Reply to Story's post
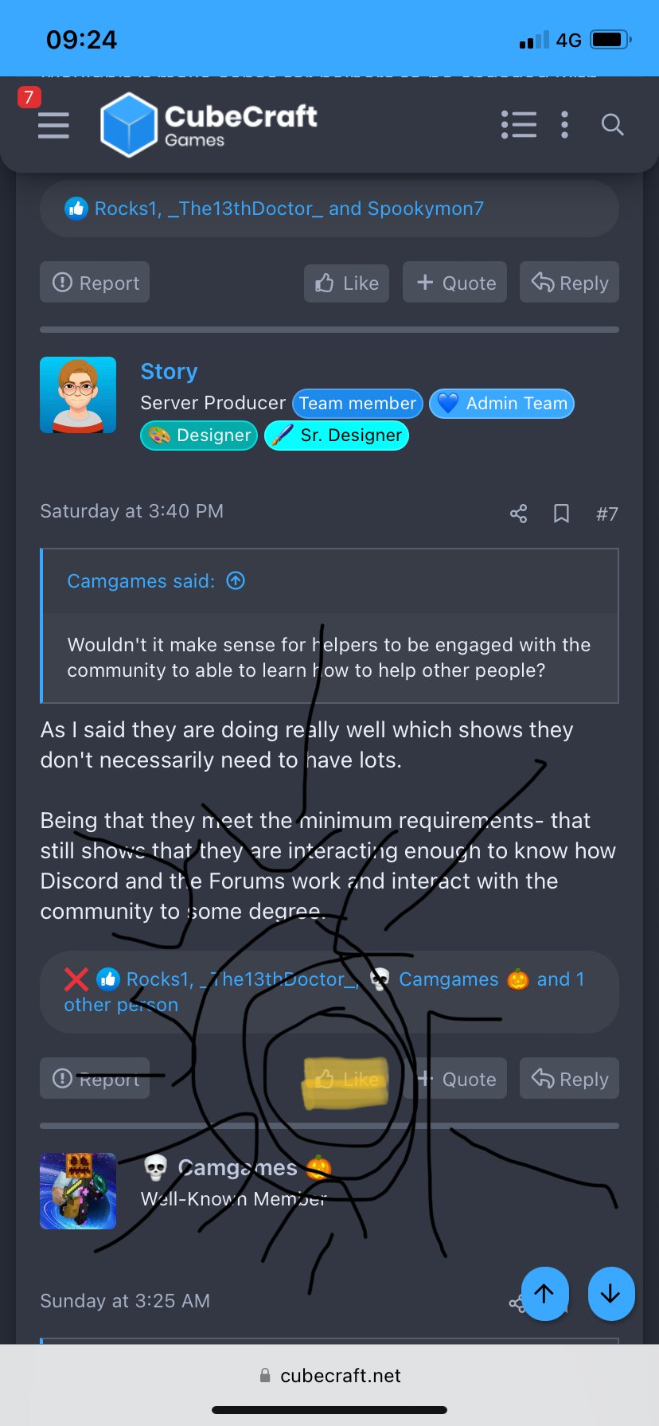 coord(569,1079)
